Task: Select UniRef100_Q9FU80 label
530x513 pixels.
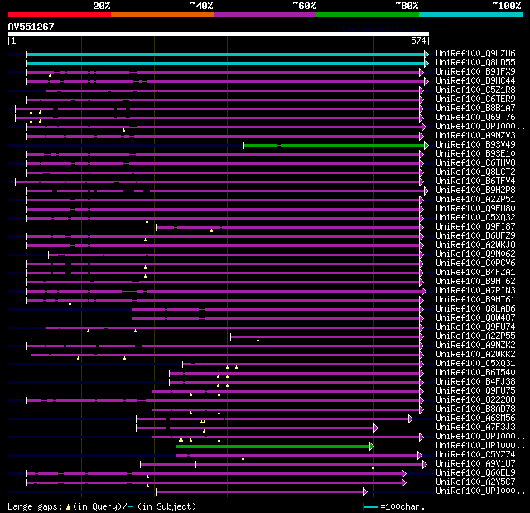Action: pos(475,209)
